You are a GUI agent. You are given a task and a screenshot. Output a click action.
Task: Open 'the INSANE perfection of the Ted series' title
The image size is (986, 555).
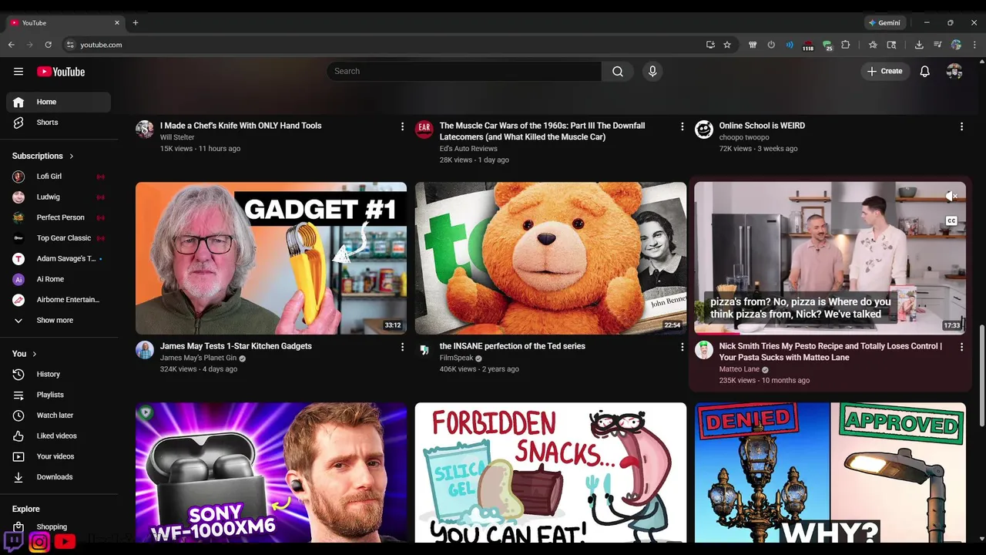pos(512,346)
